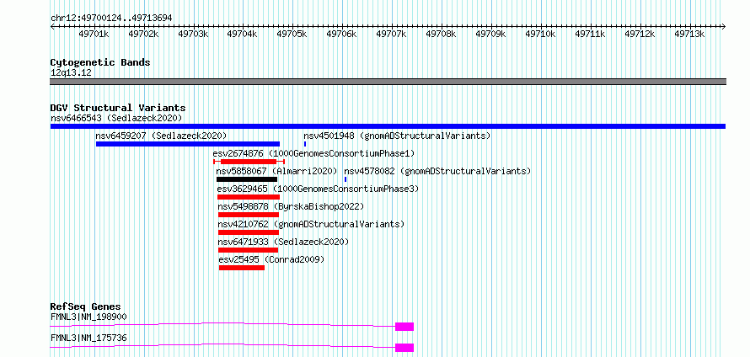
Task: Open the nsv6459207 (Sedlazeck2020) label
Action: coord(161,136)
